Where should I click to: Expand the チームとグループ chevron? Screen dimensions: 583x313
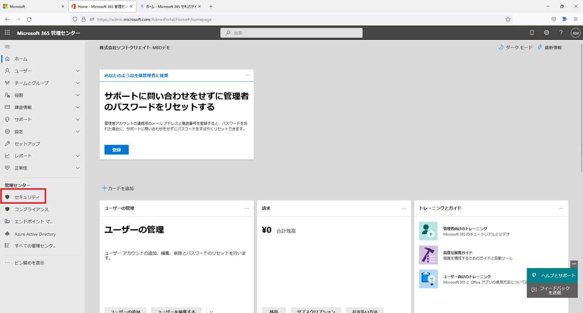pyautogui.click(x=78, y=83)
